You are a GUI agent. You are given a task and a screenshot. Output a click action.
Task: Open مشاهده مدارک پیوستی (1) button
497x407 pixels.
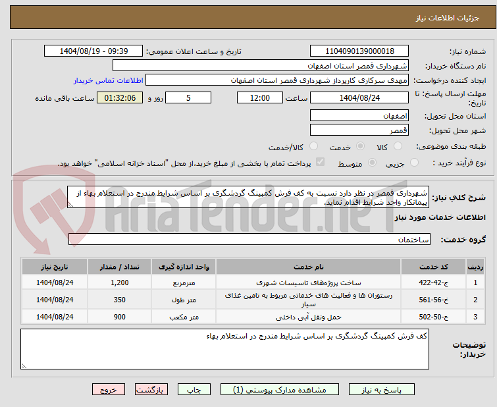tap(280, 390)
